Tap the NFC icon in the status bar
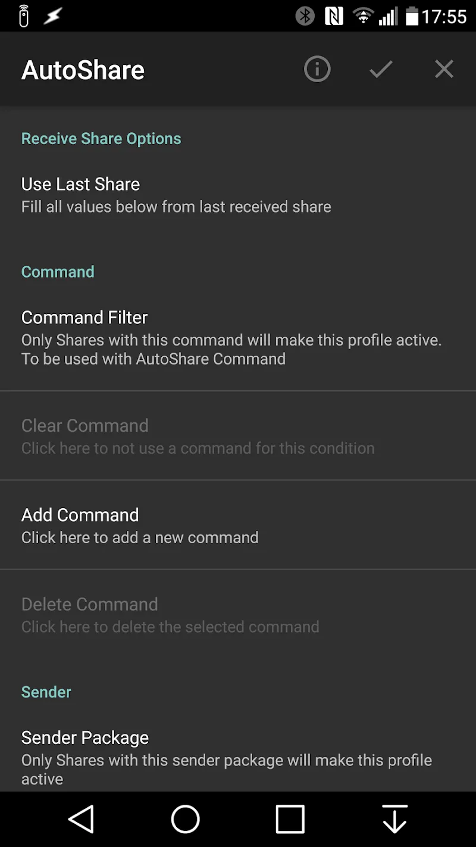Screen dimensions: 476x847 click(x=334, y=16)
